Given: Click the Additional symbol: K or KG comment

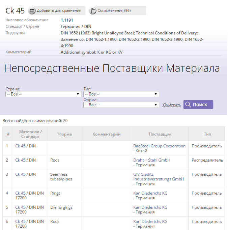Looking at the screenshot, I should tap(91, 52).
